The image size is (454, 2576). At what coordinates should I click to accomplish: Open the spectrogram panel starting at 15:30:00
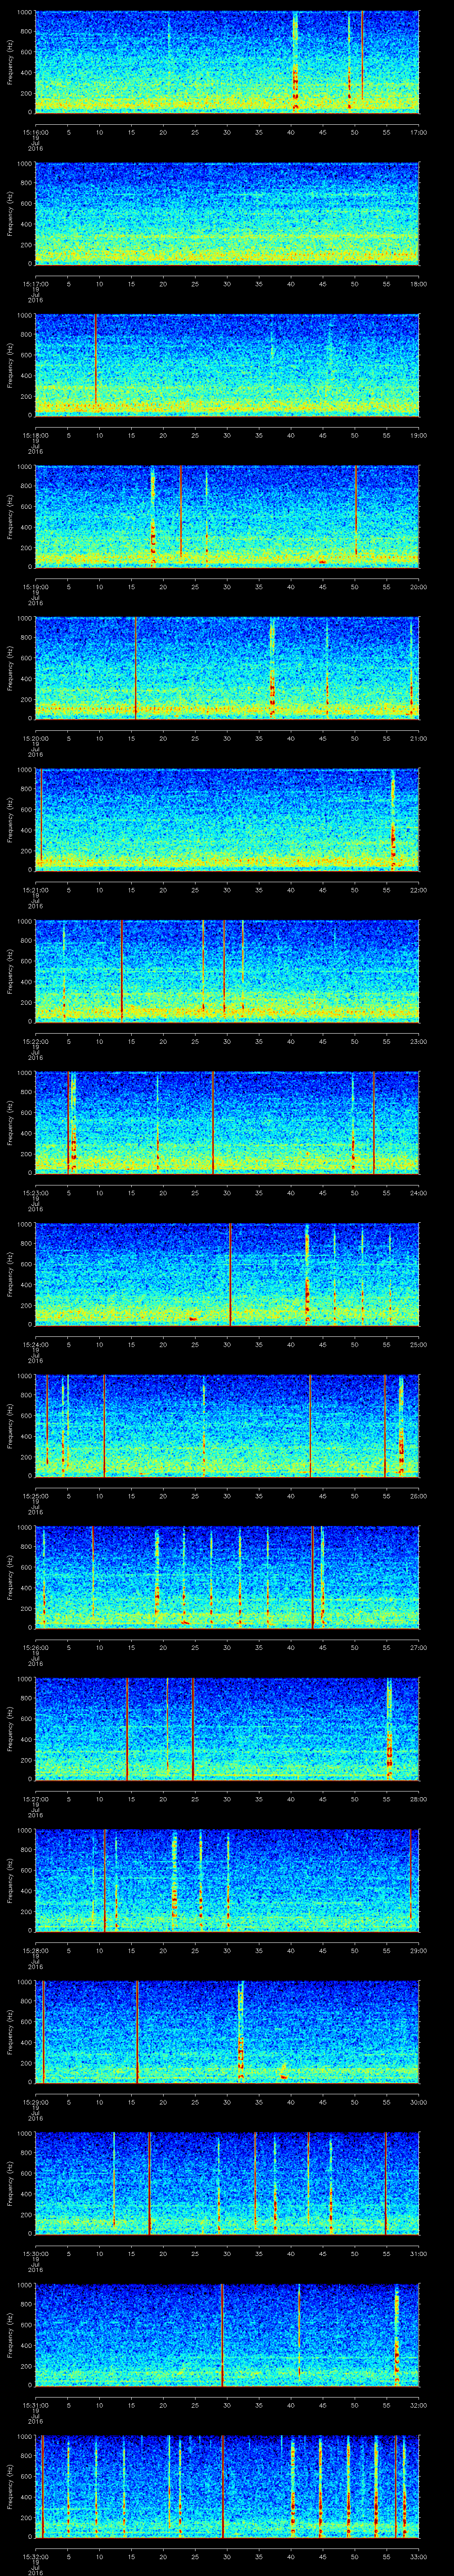pyautogui.click(x=227, y=2183)
